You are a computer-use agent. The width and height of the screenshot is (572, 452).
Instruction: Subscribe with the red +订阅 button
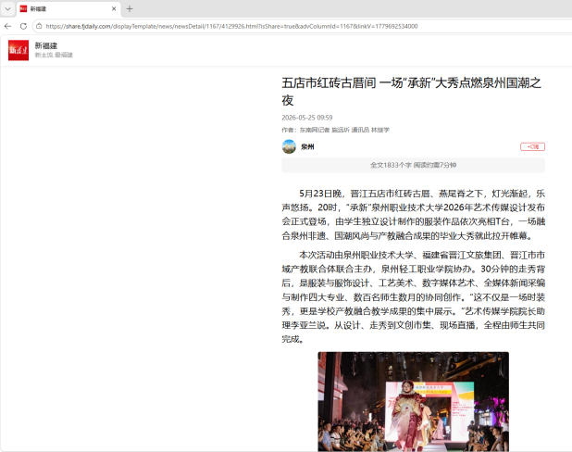(x=532, y=146)
